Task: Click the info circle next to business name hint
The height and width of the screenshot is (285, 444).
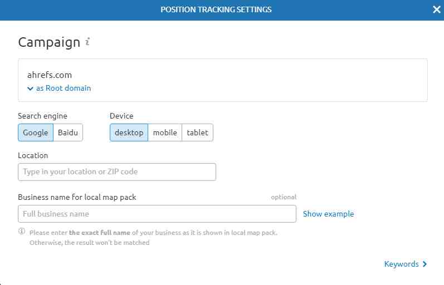Action: 22,232
